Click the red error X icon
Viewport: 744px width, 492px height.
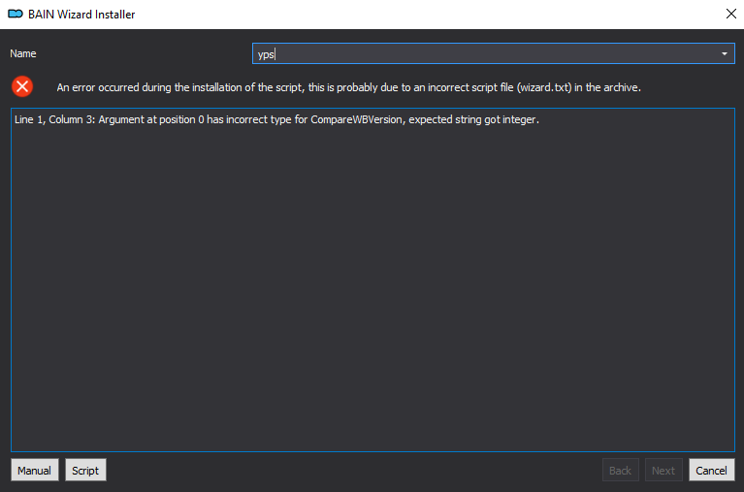(x=22, y=86)
